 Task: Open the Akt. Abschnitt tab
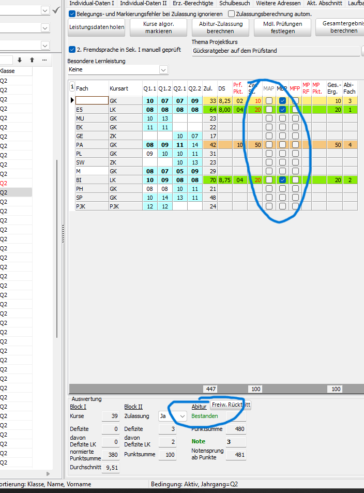pyautogui.click(x=324, y=3)
